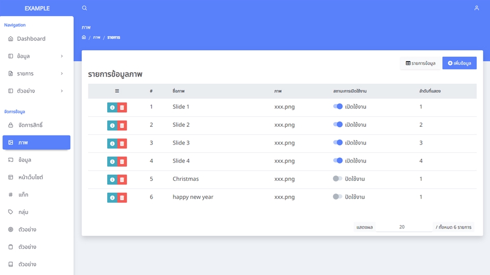Click the tablet icon beside last ตัวอย่าง

point(11,264)
